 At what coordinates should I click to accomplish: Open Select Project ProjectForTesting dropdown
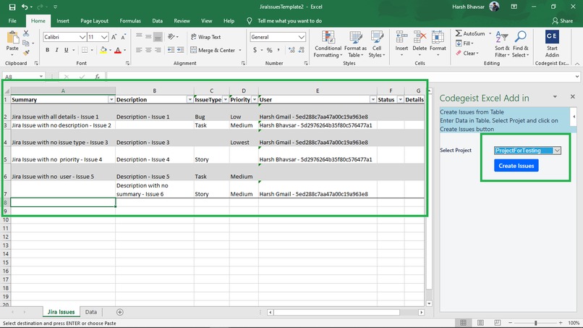coord(557,151)
